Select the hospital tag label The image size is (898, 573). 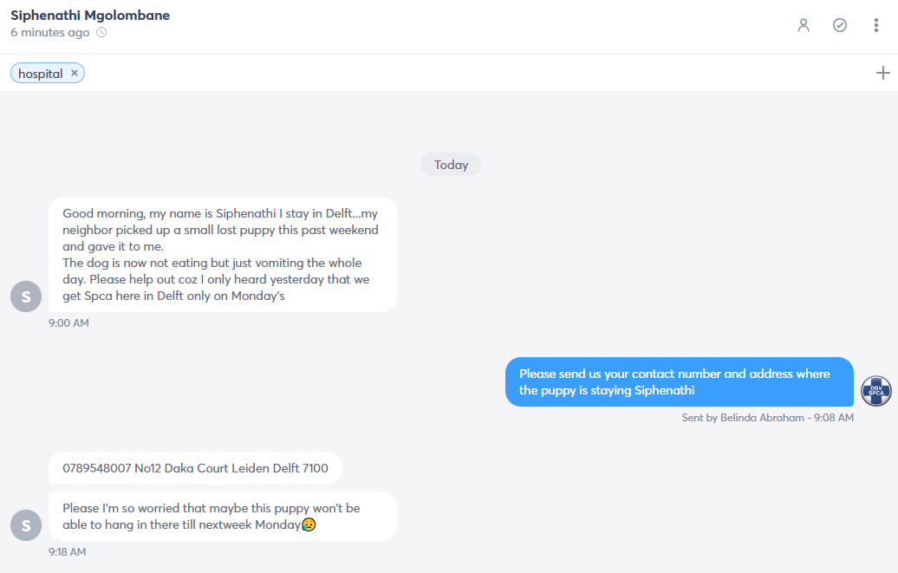point(40,74)
